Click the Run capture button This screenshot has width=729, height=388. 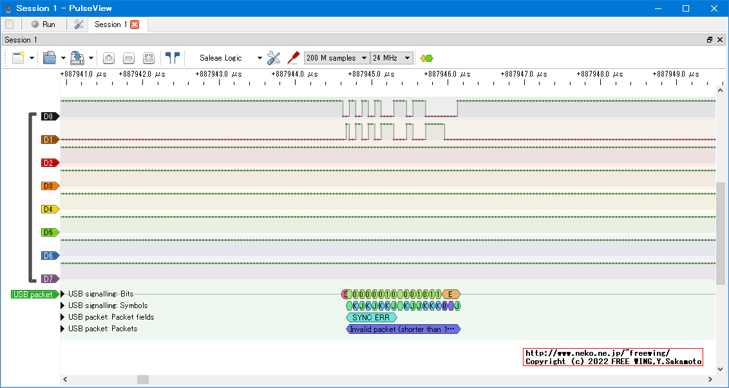[x=43, y=24]
